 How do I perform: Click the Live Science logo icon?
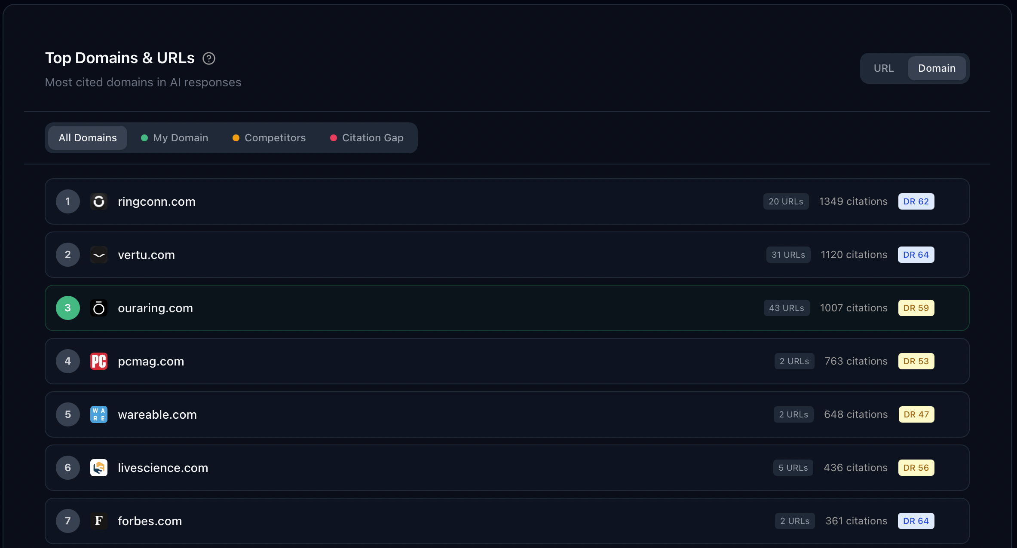coord(99,467)
